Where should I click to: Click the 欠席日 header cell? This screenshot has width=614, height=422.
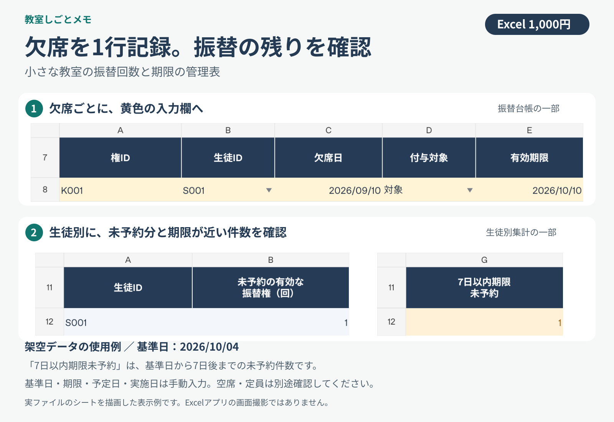click(328, 158)
